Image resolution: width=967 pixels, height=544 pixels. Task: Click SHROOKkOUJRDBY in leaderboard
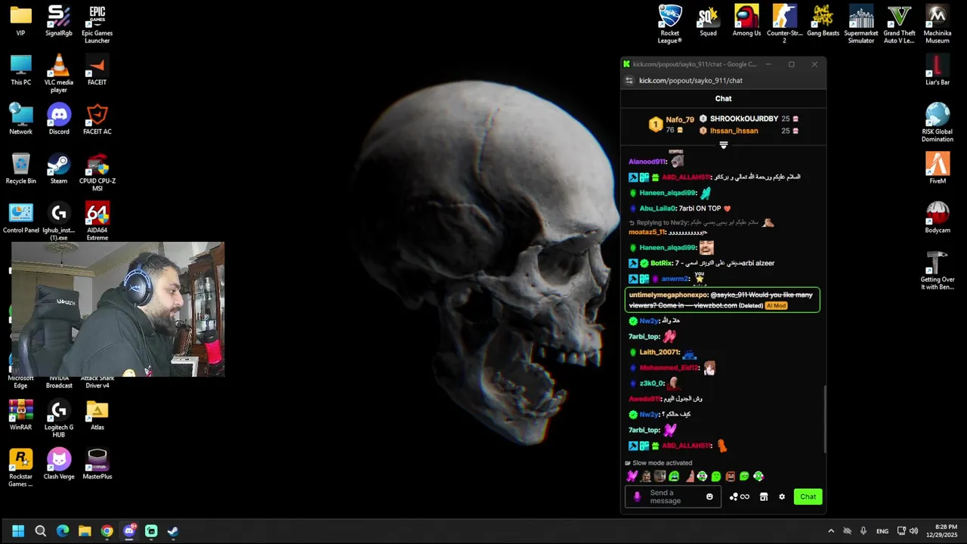(x=743, y=119)
